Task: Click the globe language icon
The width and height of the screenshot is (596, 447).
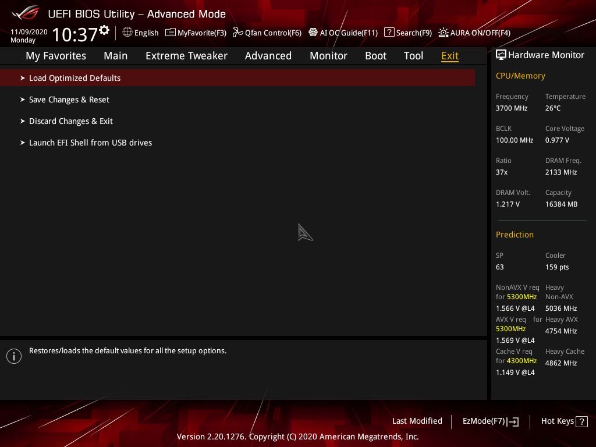Action: click(127, 33)
